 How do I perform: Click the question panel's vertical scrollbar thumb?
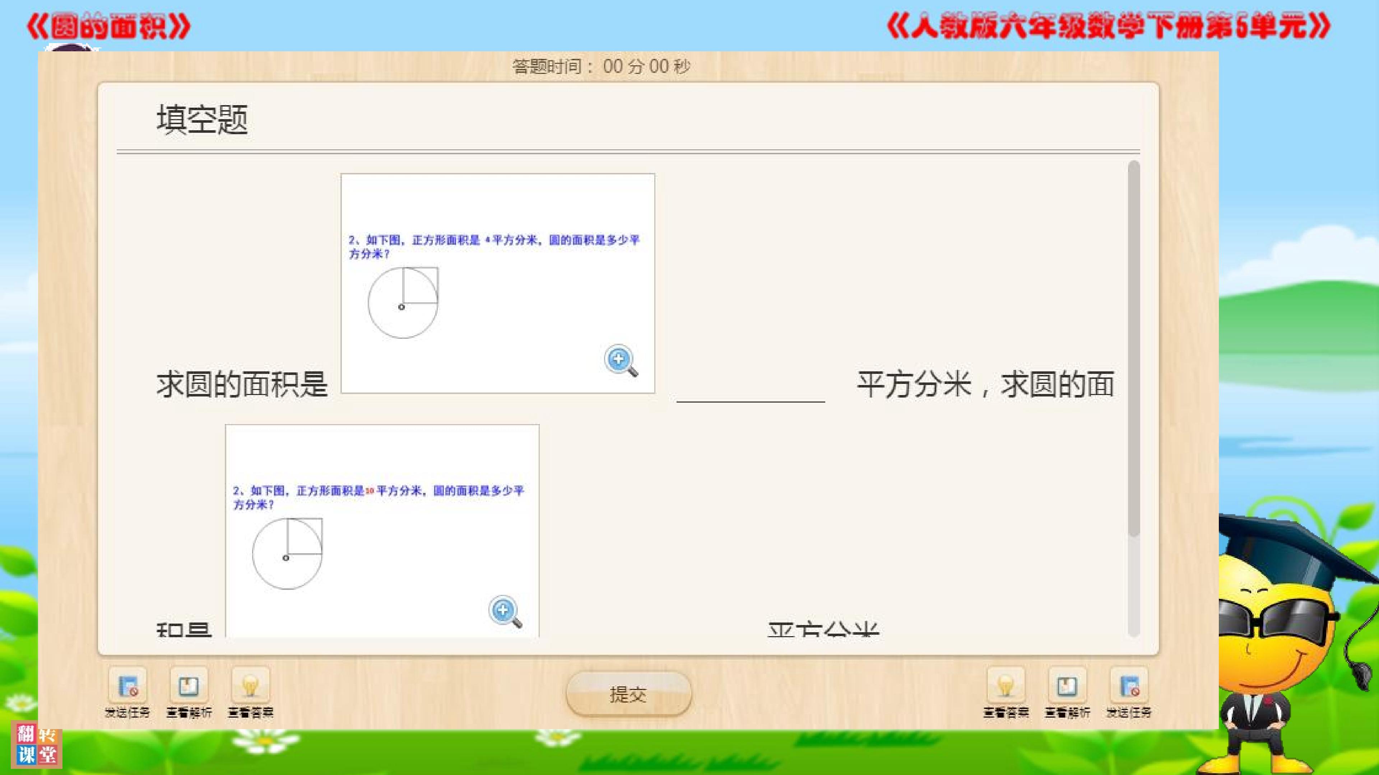click(1134, 348)
